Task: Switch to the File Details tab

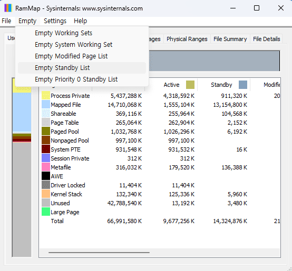Action: pos(266,39)
